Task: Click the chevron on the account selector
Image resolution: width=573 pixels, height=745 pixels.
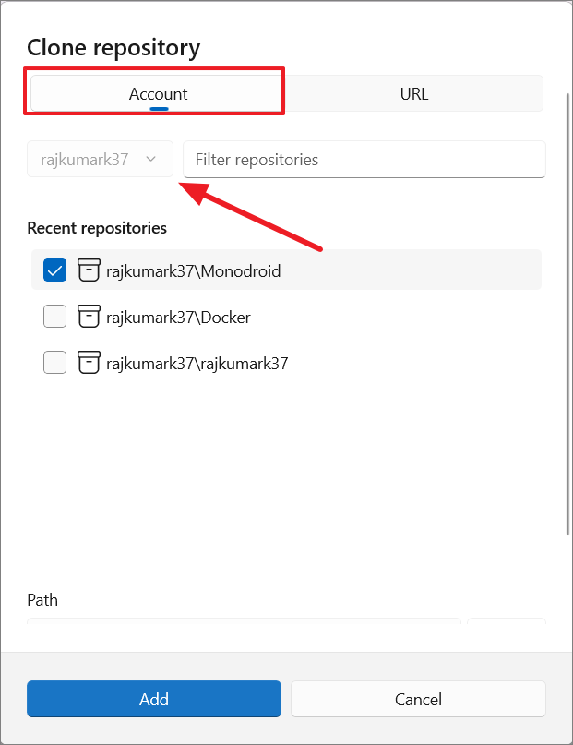Action: [x=151, y=159]
